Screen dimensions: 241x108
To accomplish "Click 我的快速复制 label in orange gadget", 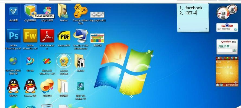I will click(232, 85).
